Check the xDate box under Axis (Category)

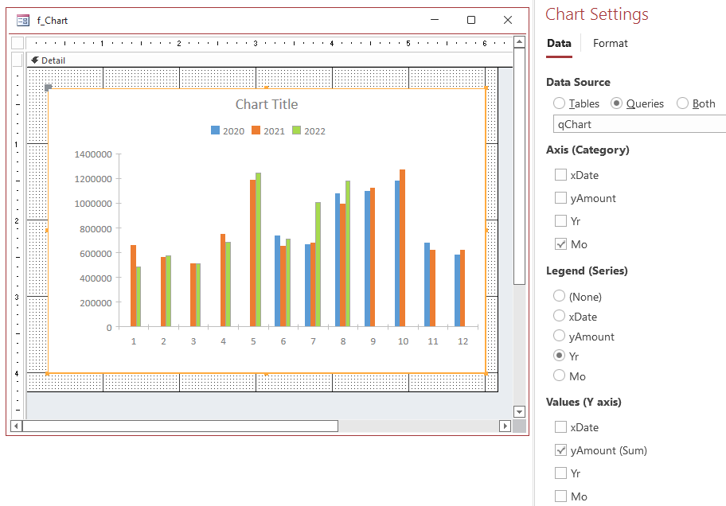tap(560, 175)
